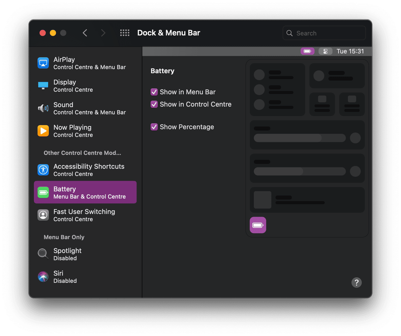Open the show-all grid icon

tap(125, 33)
